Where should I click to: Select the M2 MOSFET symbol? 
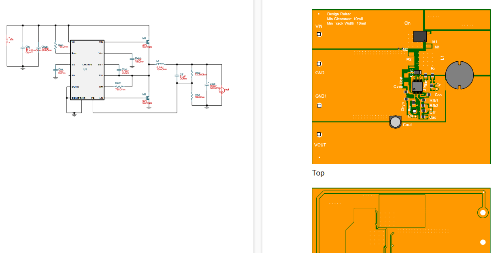pyautogui.click(x=148, y=97)
